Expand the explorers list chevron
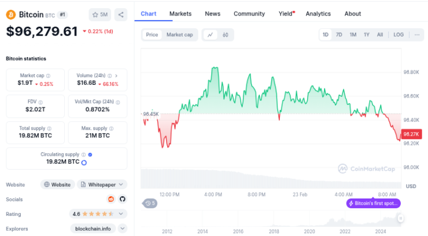Screen dimensions: 428x236 [x=123, y=228]
